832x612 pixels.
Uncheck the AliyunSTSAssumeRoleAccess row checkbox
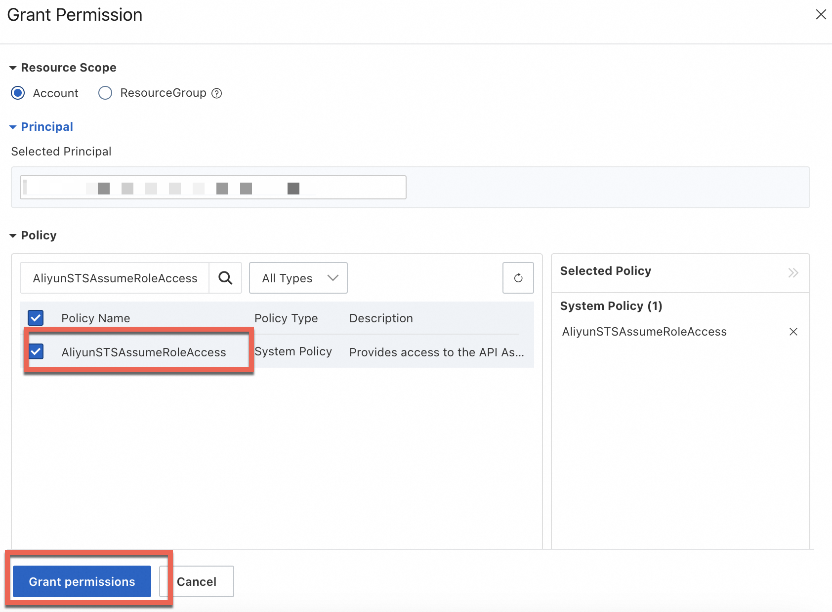point(36,351)
